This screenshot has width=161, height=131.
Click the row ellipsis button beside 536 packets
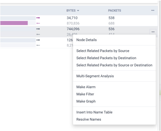pos(153,32)
